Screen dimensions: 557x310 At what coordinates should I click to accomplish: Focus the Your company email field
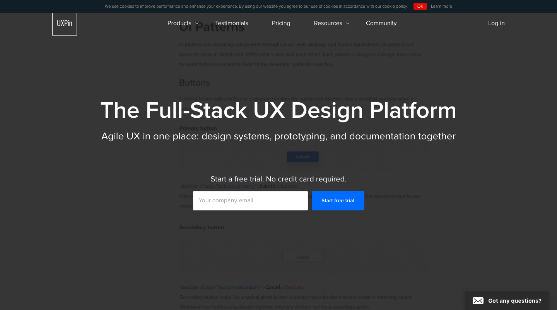(250, 201)
